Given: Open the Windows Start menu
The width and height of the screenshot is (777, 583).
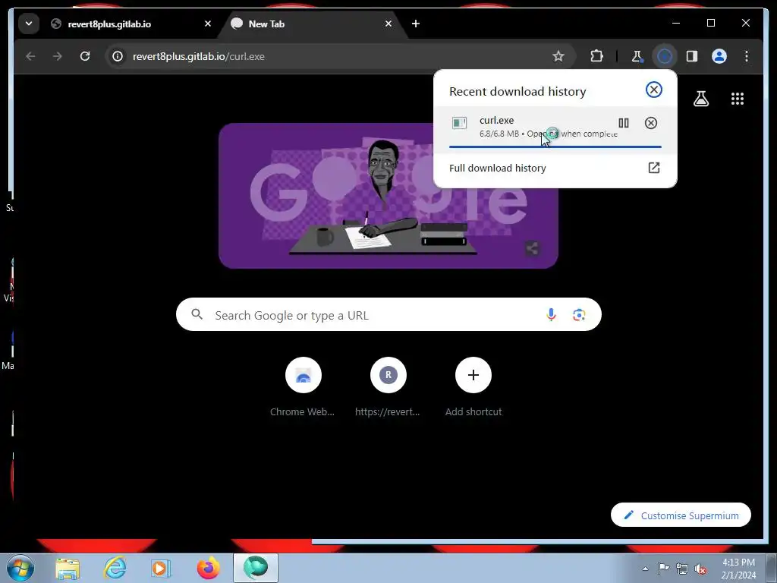Looking at the screenshot, I should [20, 568].
